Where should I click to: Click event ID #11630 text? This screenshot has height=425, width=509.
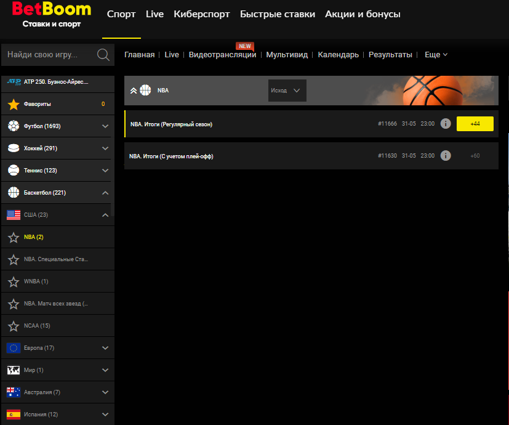pyautogui.click(x=387, y=156)
